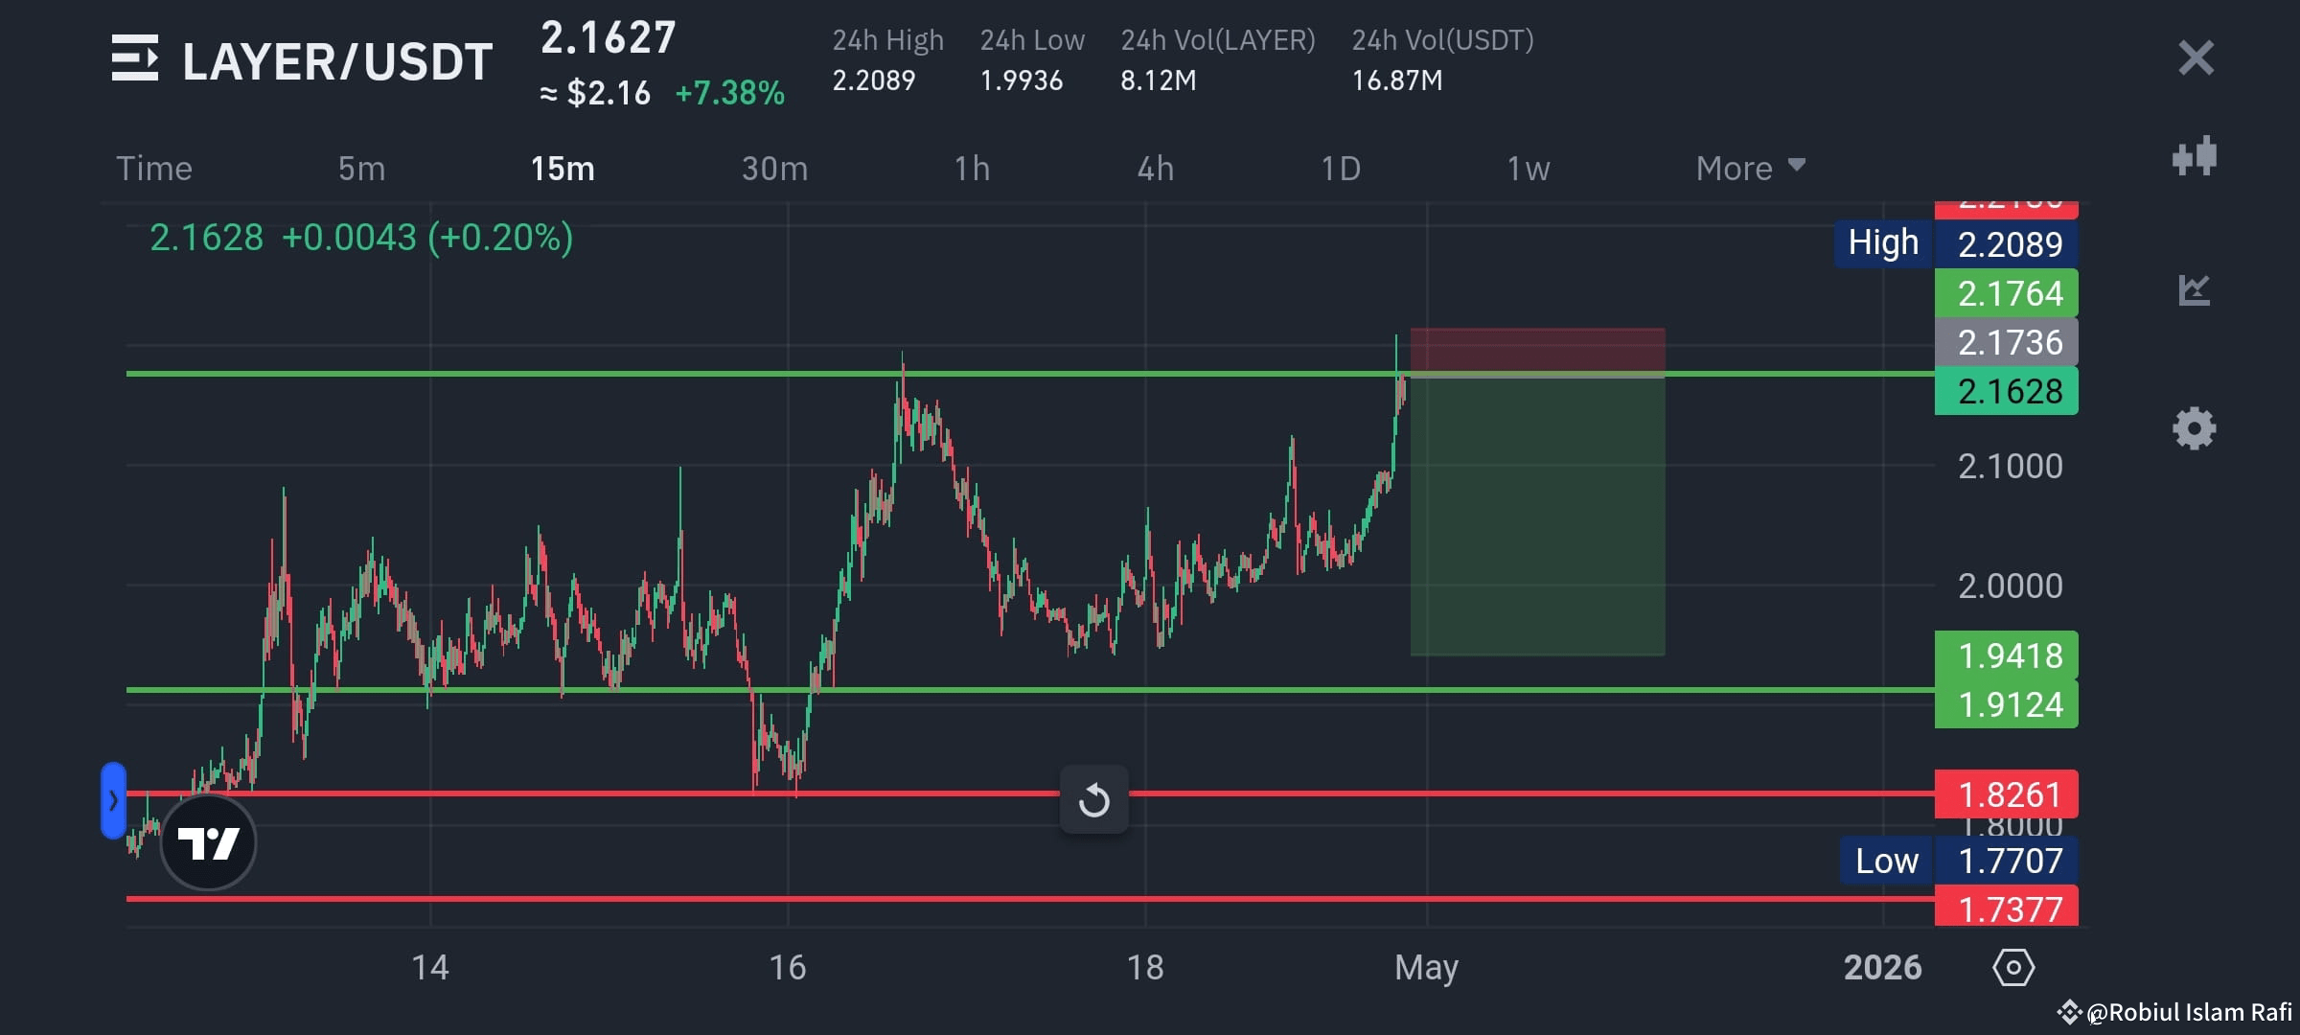The image size is (2300, 1035).
Task: Reset the chart view with the refresh icon
Action: point(1095,798)
